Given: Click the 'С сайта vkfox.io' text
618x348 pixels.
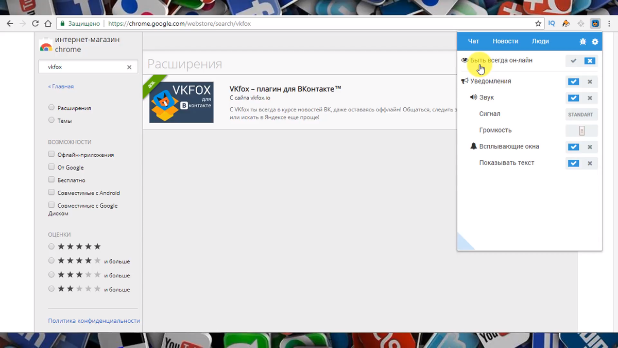Looking at the screenshot, I should [x=250, y=97].
